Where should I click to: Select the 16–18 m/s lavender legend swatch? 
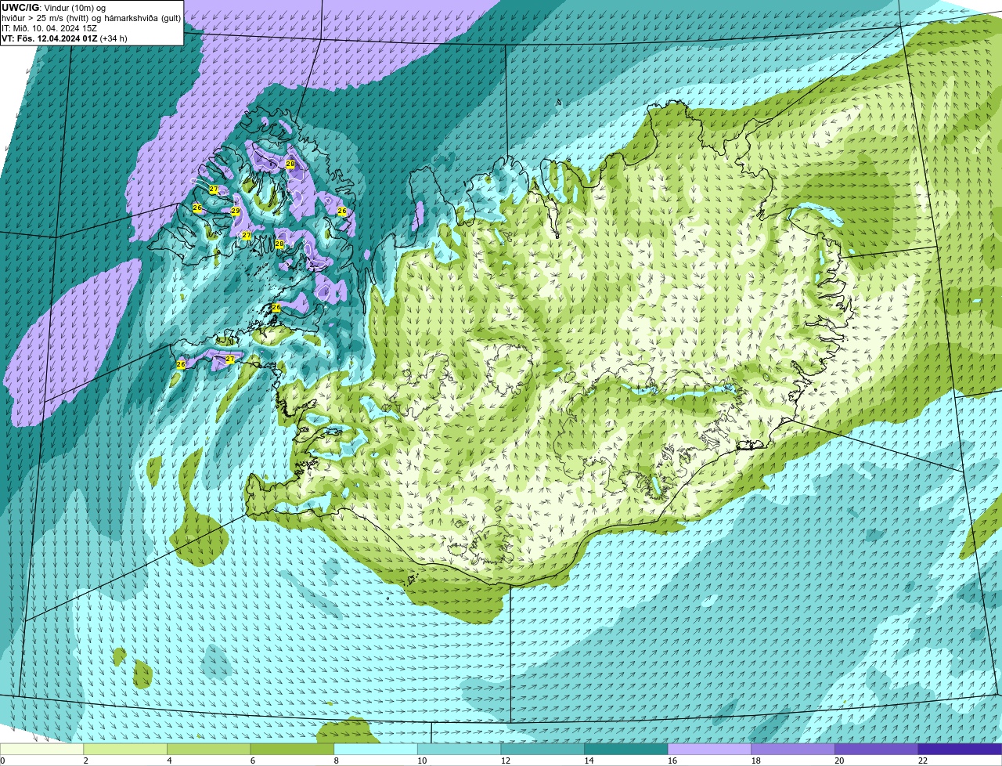(x=709, y=750)
